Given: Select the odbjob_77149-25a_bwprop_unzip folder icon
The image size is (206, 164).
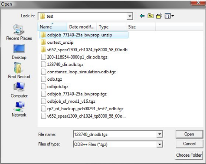Looking at the screenshot, I should click(43, 35).
